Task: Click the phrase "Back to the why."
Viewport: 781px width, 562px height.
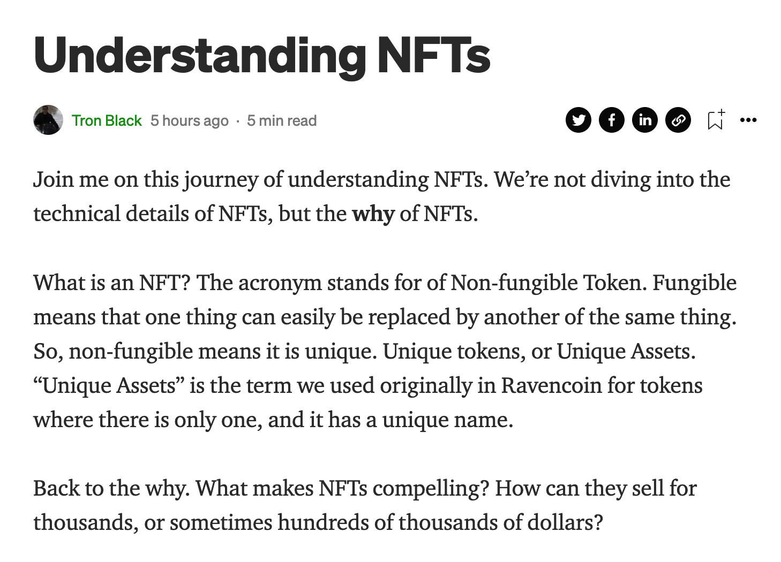Action: point(111,488)
